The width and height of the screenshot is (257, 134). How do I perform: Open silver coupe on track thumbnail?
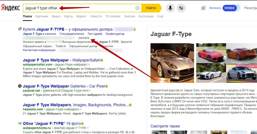(x=242, y=73)
